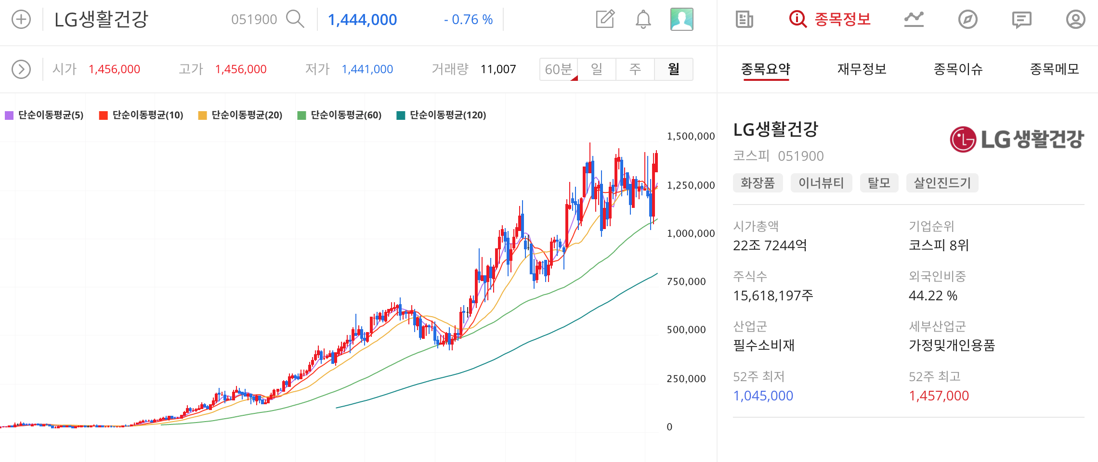Viewport: 1098px width, 462px height.
Task: Click the 주식수 value 15,618,197주
Action: point(773,295)
